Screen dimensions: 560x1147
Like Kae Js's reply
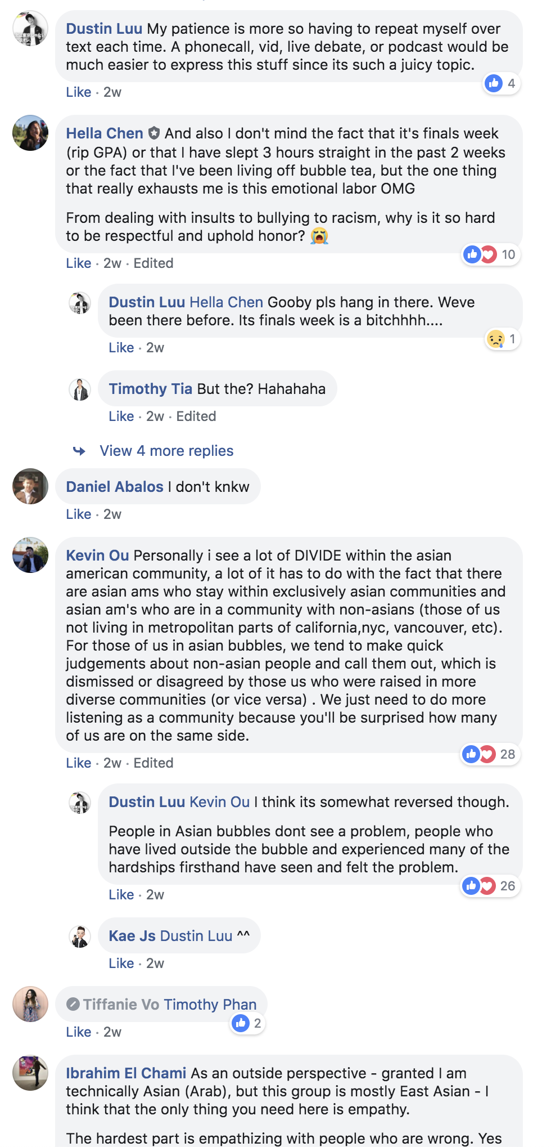121,964
